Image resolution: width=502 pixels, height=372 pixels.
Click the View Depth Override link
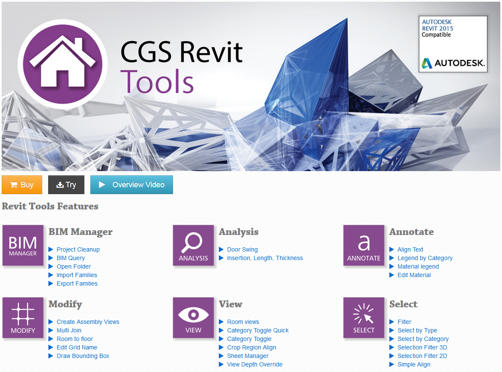coord(255,364)
